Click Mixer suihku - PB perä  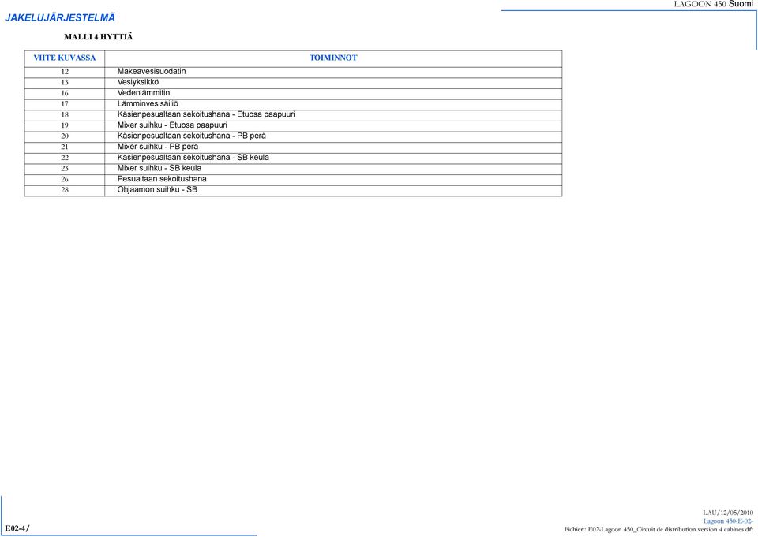[x=158, y=147]
